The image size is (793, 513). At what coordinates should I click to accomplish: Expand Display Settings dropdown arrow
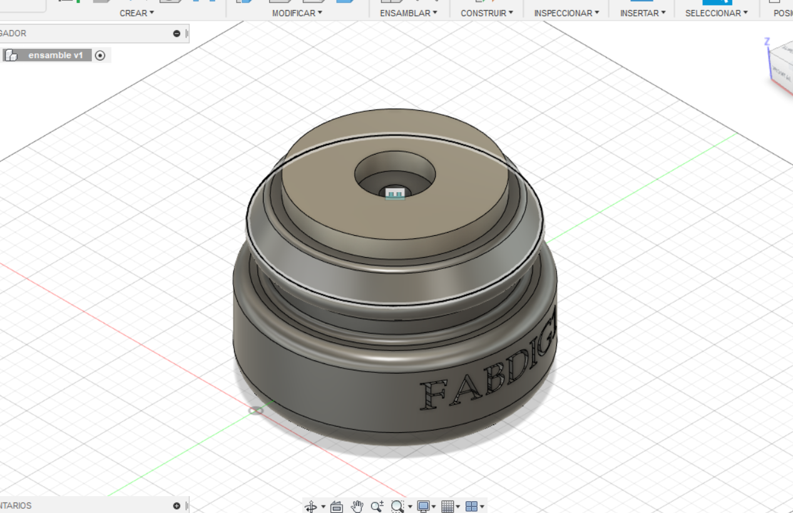pyautogui.click(x=434, y=507)
